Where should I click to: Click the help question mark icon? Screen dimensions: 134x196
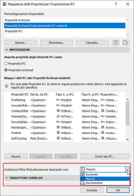116,4
